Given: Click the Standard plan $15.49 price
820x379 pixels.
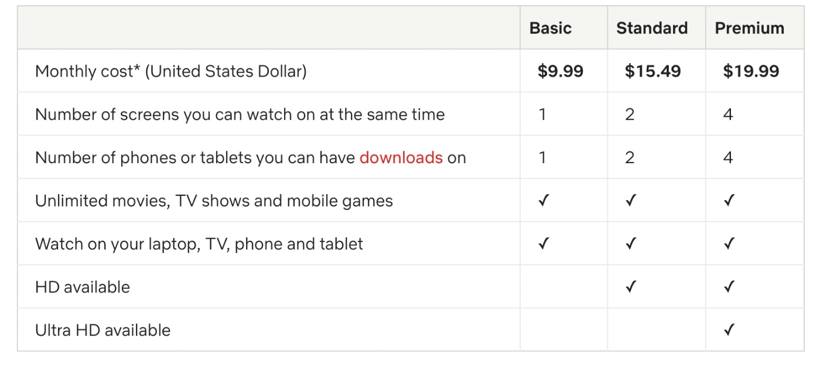Looking at the screenshot, I should click(652, 71).
